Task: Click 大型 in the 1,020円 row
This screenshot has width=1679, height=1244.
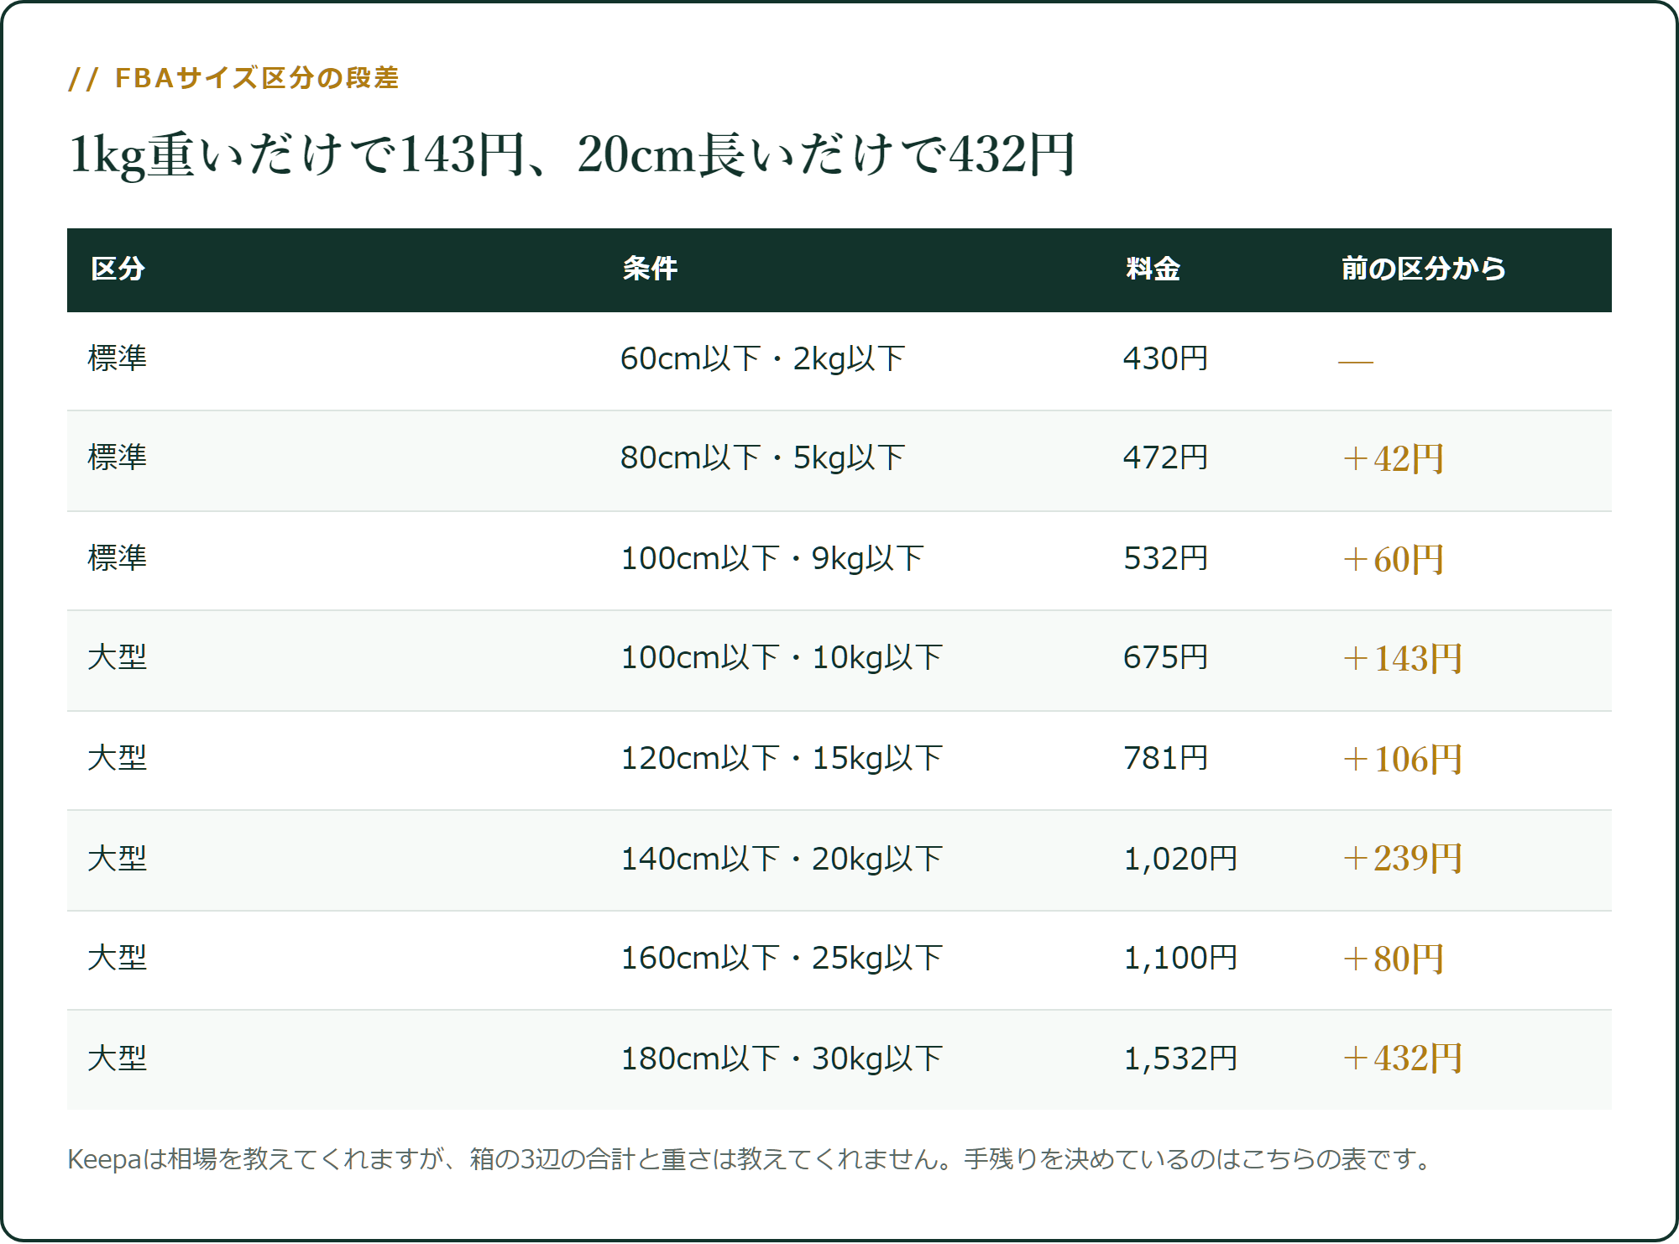Action: click(x=118, y=859)
